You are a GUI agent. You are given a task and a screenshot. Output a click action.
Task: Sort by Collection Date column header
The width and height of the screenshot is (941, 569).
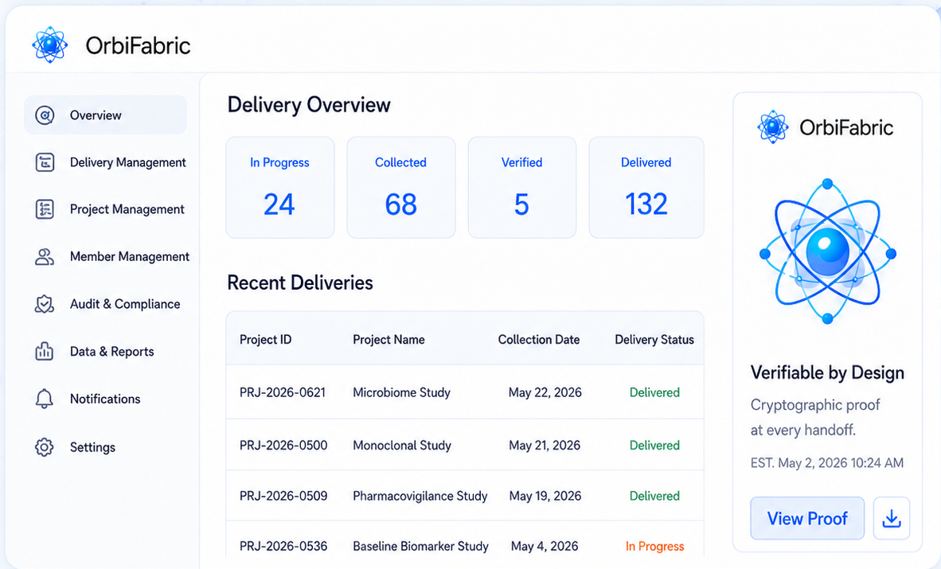coord(539,340)
